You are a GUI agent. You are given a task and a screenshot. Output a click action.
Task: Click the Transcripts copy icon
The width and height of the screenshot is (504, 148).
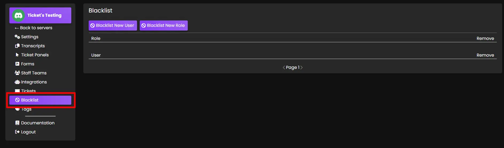coord(17,46)
